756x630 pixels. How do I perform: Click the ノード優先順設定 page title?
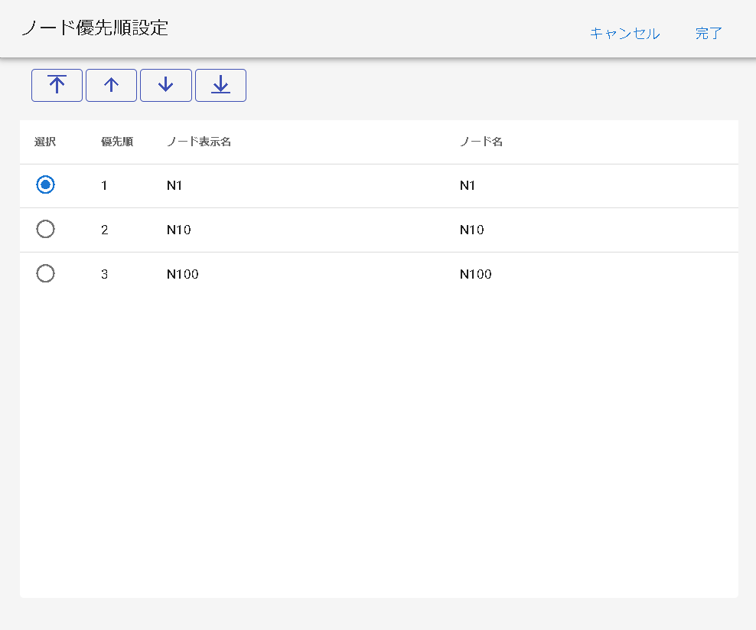tap(95, 28)
